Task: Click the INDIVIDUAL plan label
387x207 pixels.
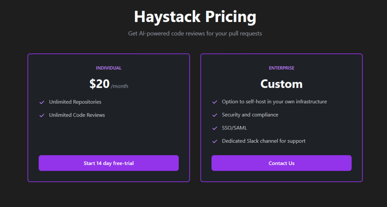Action: [108, 68]
